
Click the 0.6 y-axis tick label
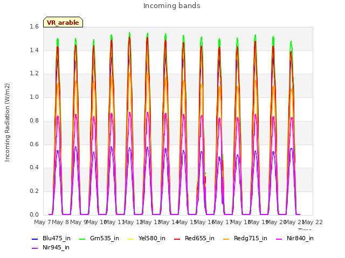34,144
